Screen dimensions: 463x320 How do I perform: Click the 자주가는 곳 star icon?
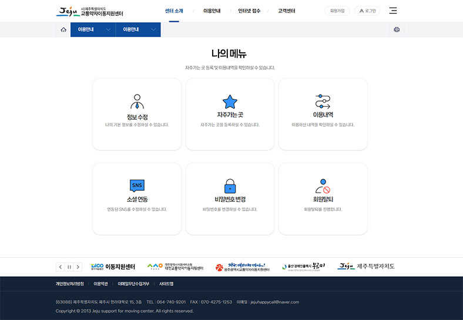click(230, 102)
